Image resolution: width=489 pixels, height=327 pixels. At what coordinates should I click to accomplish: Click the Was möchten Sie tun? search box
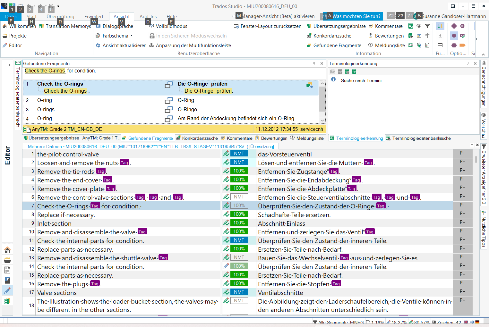pos(353,16)
